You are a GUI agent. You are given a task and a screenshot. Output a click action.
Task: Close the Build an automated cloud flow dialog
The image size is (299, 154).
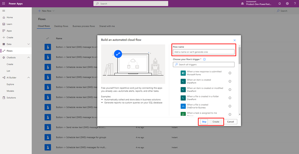[x=235, y=40]
